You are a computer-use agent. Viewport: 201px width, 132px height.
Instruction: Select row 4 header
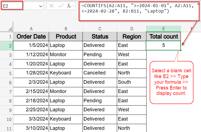[x=7, y=64]
